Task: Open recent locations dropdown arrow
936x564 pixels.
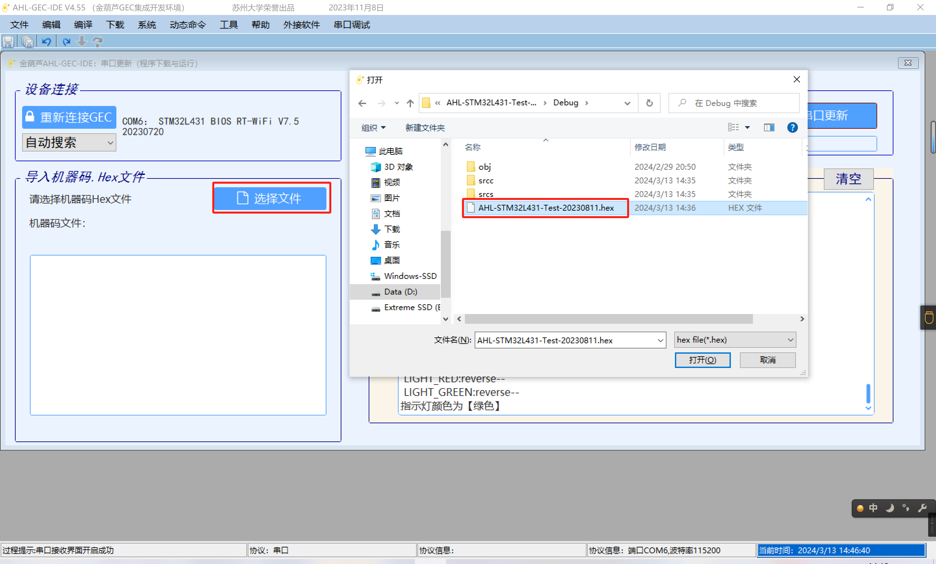Action: tap(397, 103)
